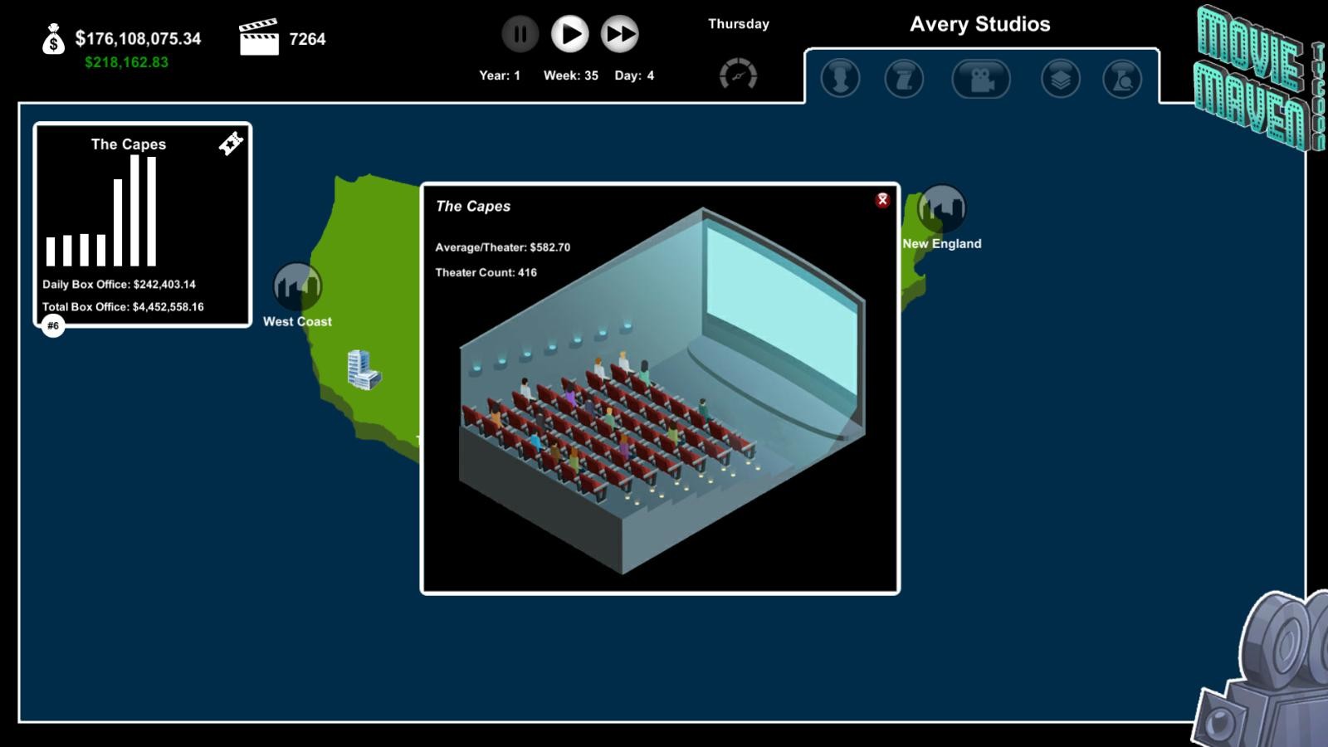Click the money bag finances icon
This screenshot has height=747, width=1328.
pos(52,40)
